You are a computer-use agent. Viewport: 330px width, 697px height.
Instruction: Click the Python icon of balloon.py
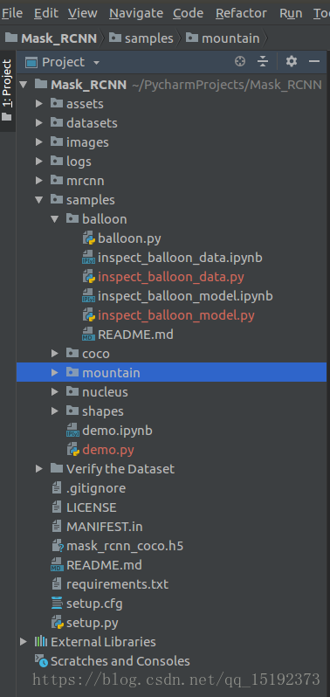tap(89, 238)
